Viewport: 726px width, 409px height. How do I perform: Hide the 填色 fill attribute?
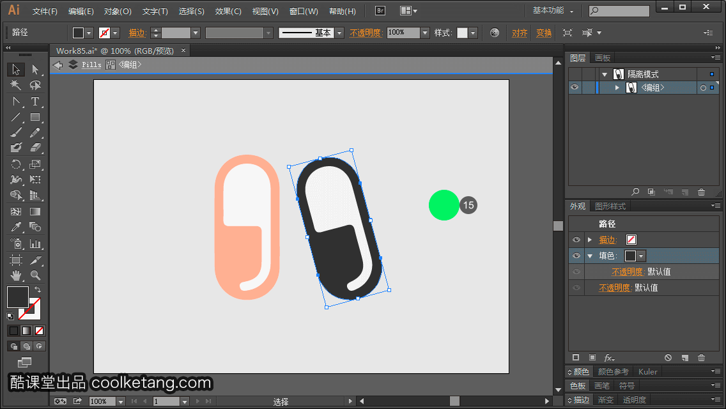pyautogui.click(x=576, y=256)
